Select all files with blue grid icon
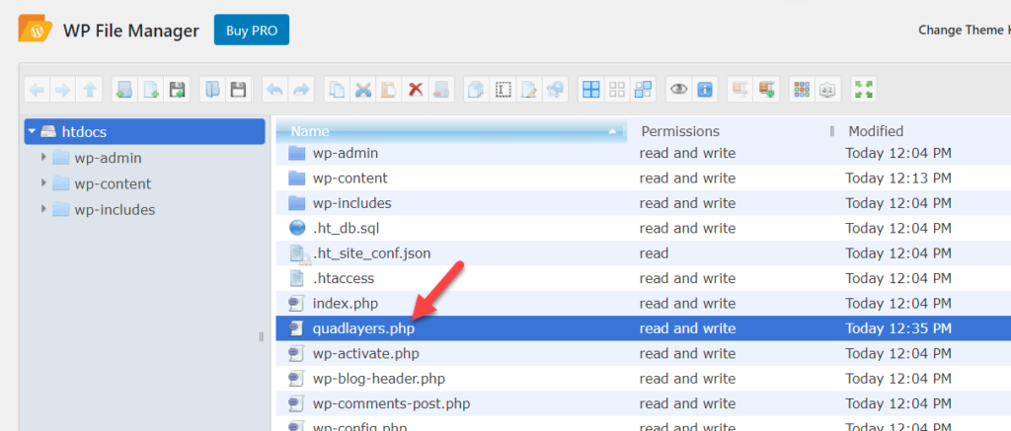This screenshot has width=1011, height=431. click(x=590, y=90)
